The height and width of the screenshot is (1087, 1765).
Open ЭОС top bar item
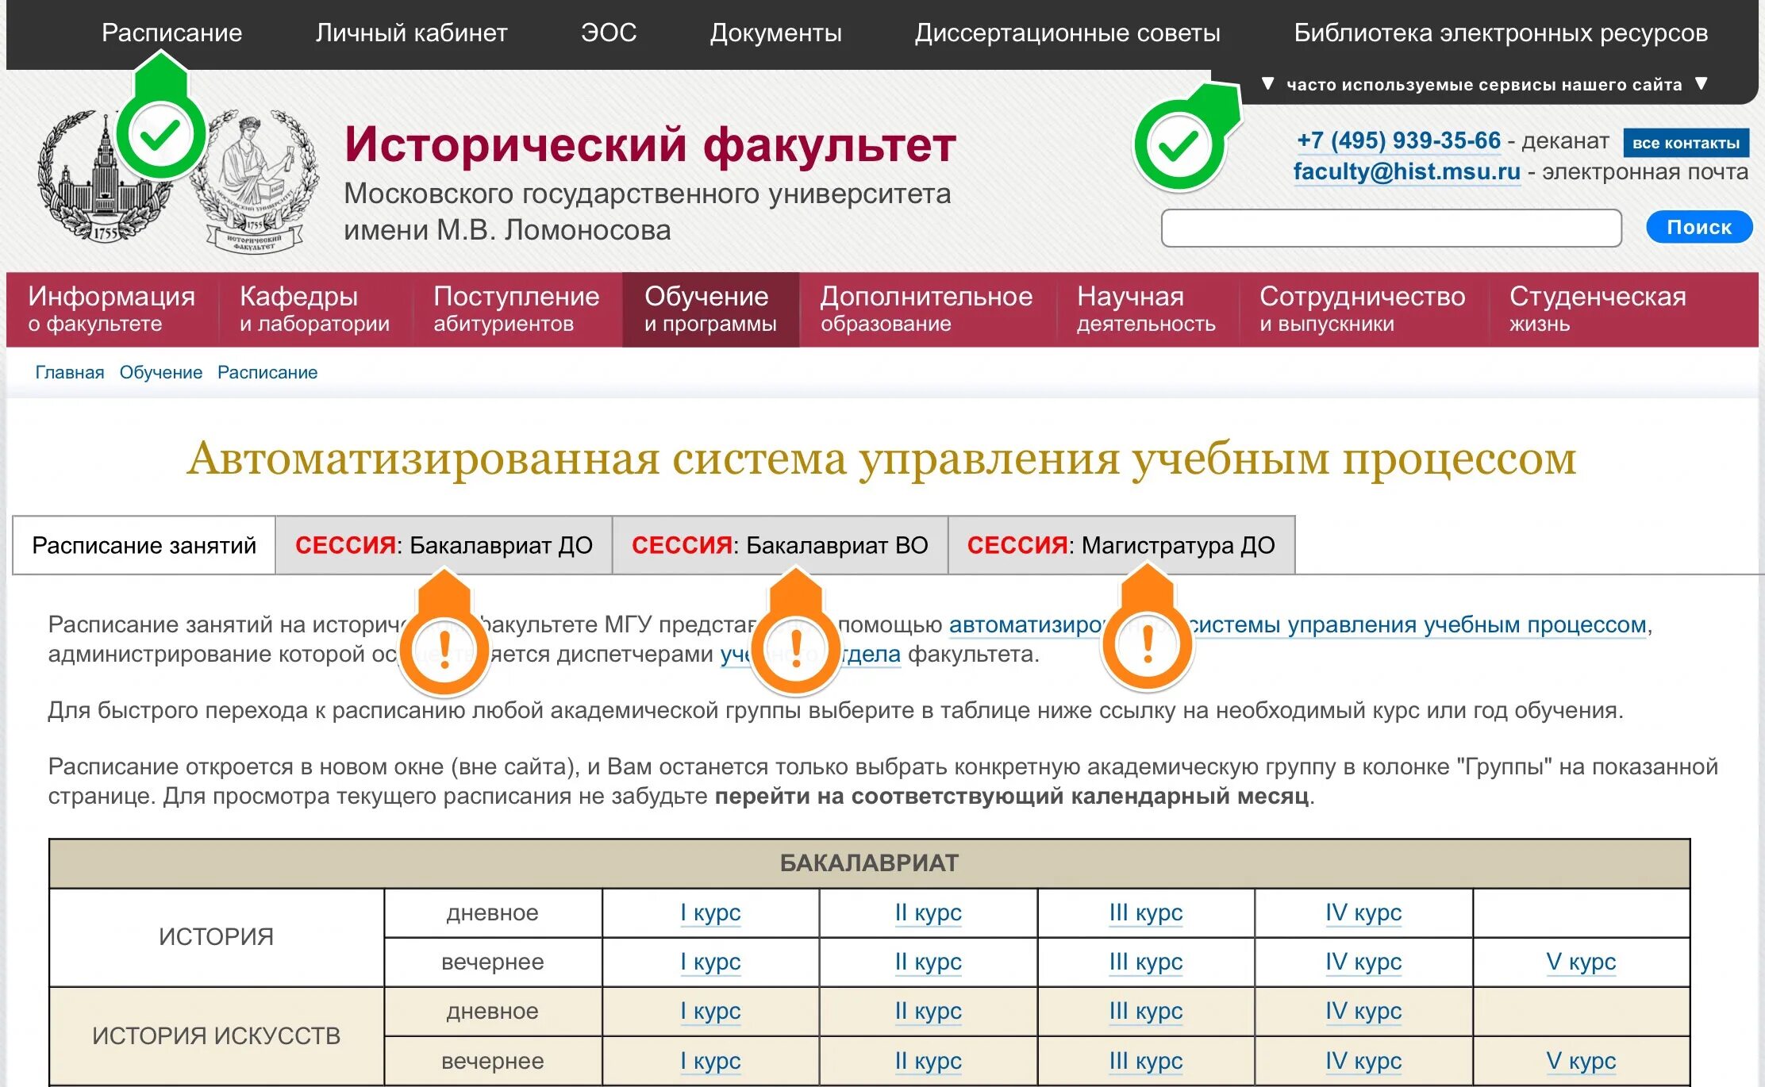pos(608,33)
